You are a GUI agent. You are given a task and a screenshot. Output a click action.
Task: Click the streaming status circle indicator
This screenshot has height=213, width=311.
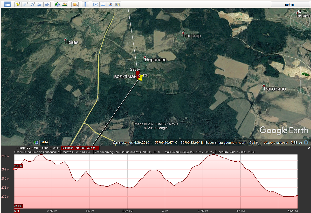306,142
